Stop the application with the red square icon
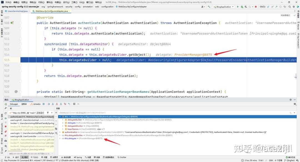Screen dimensions: 300x162 click(256, 6)
